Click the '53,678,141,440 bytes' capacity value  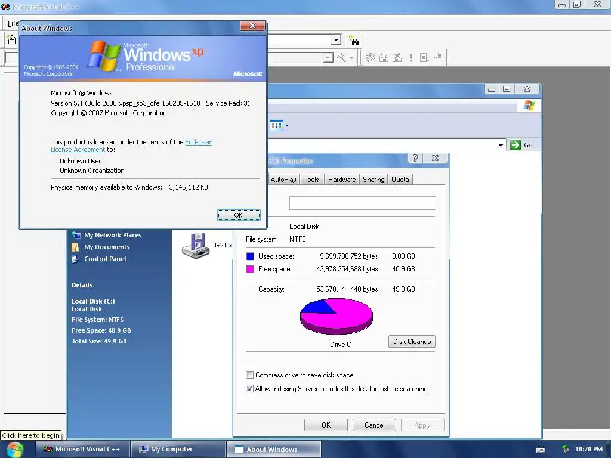pyautogui.click(x=347, y=289)
